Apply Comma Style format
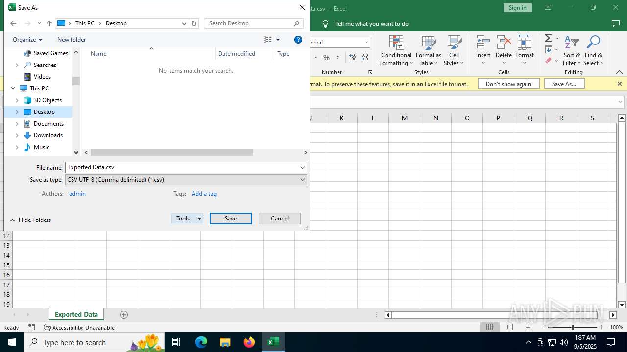Viewport: 627px width, 352px height. tap(338, 58)
